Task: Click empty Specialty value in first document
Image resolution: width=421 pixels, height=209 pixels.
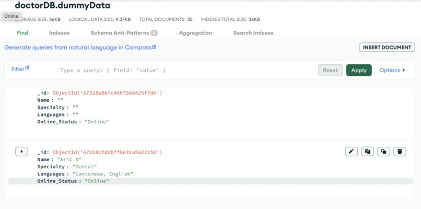Action: pyautogui.click(x=75, y=107)
